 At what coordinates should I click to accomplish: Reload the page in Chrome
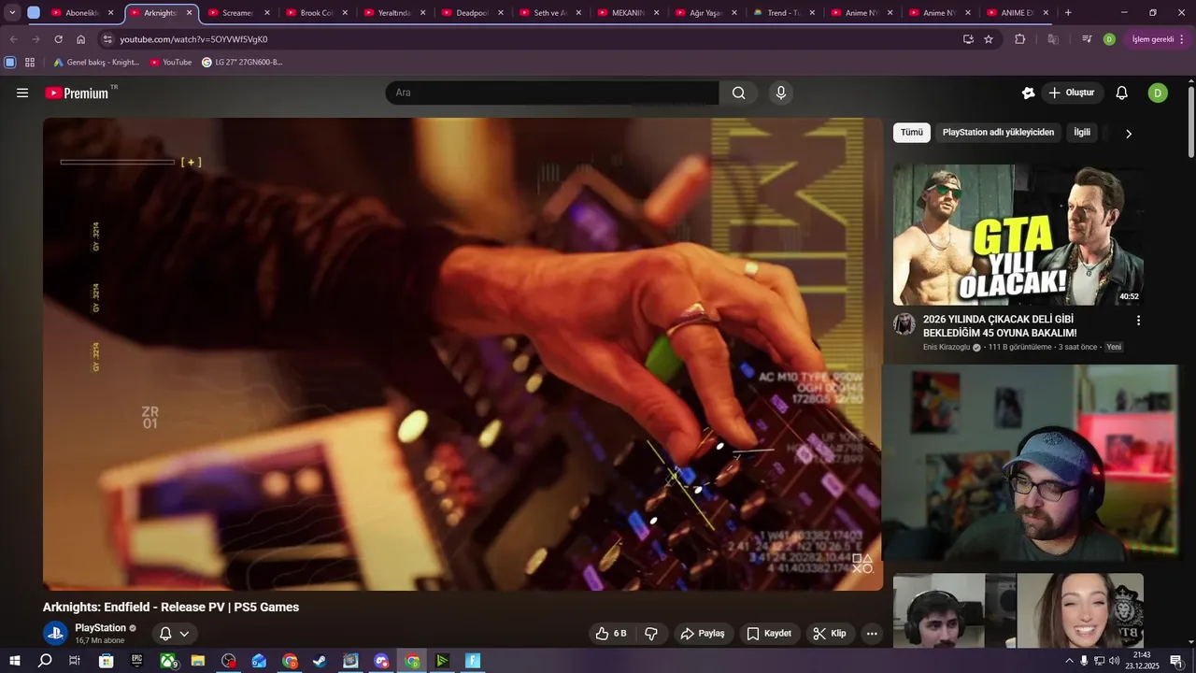58,39
